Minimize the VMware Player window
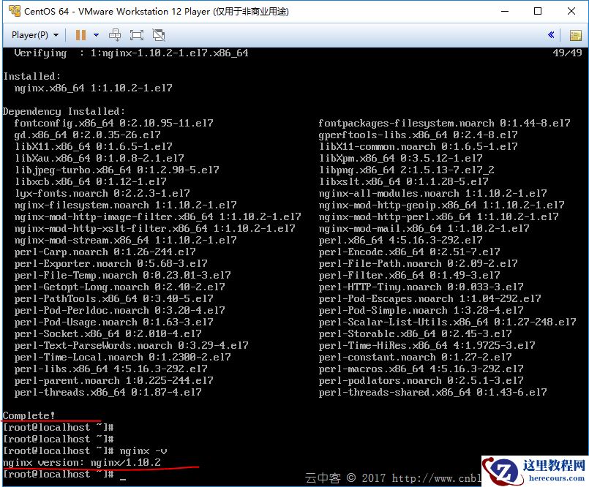This screenshot has height=487, width=589. [505, 11]
